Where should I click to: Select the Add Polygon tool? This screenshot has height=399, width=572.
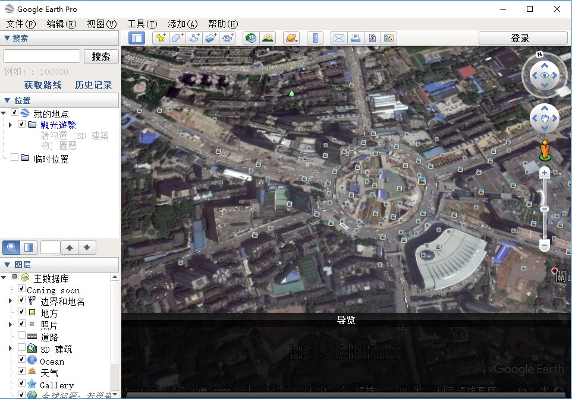[177, 37]
